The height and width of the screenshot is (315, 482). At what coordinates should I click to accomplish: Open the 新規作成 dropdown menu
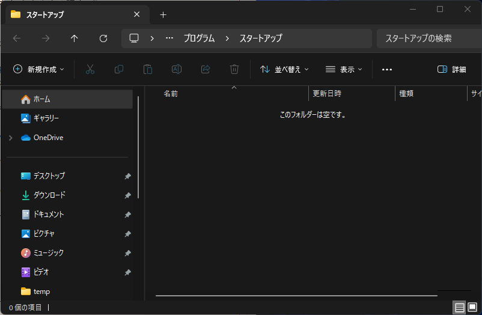click(x=39, y=69)
